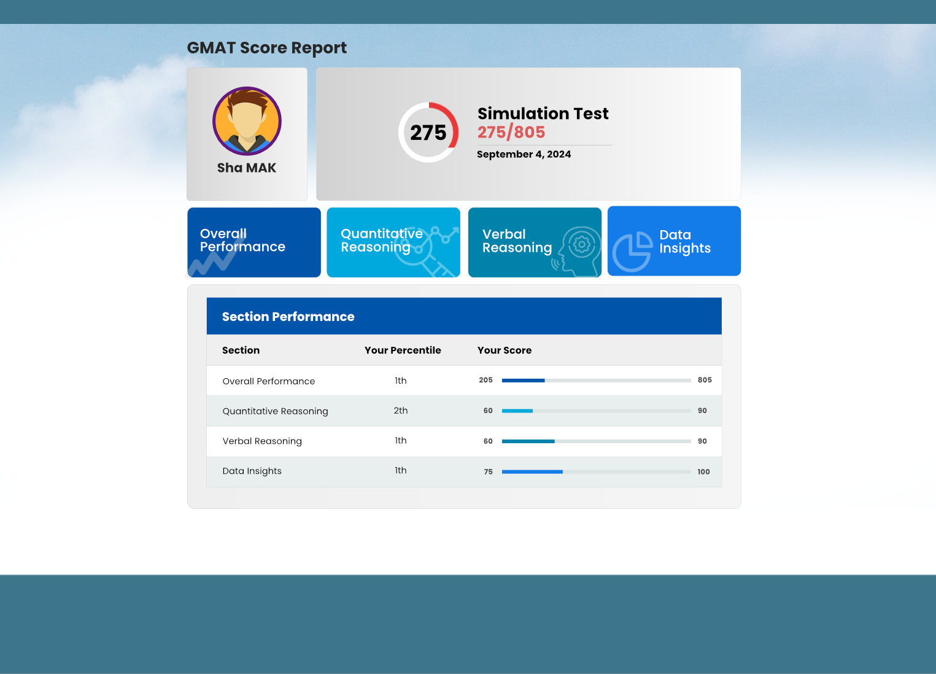Viewport: 936px width, 674px height.
Task: Click the Data Insights 1th percentile value
Action: 401,470
